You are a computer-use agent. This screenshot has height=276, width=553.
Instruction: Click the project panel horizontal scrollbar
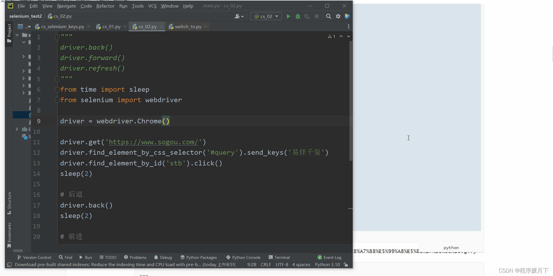coord(18,251)
